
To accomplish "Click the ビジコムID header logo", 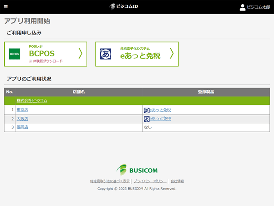I will pos(124,7).
